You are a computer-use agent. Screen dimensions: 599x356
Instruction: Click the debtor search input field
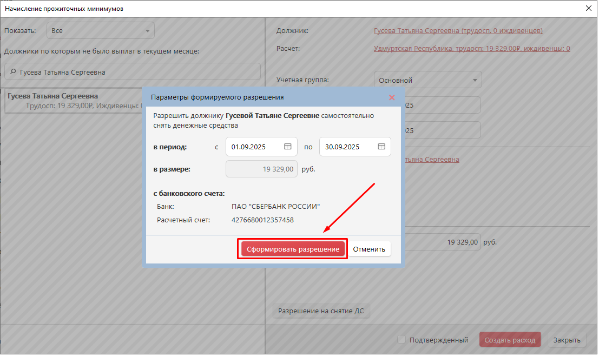click(x=135, y=72)
